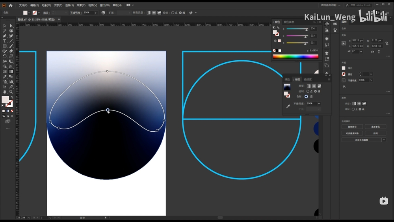Select point draw in the Properties gradient section
The image size is (394, 222).
(x=353, y=109)
